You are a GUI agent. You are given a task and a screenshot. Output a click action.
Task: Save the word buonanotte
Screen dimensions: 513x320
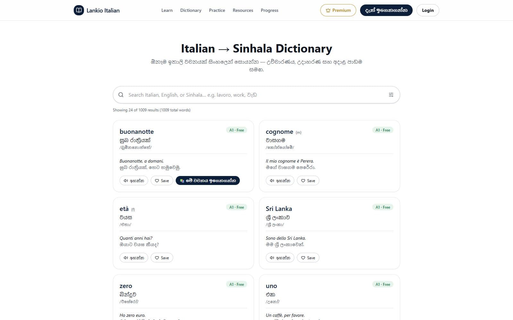point(162,180)
